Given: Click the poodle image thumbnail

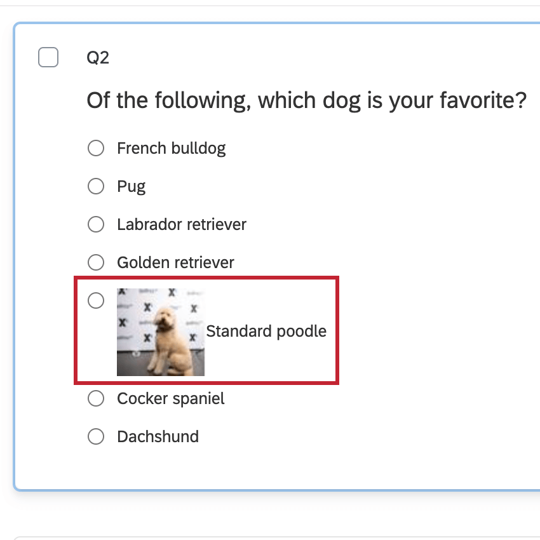Looking at the screenshot, I should (x=161, y=331).
